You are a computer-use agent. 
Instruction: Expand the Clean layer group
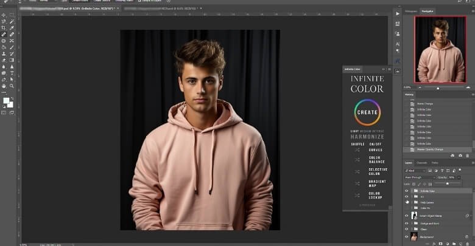coord(412,230)
